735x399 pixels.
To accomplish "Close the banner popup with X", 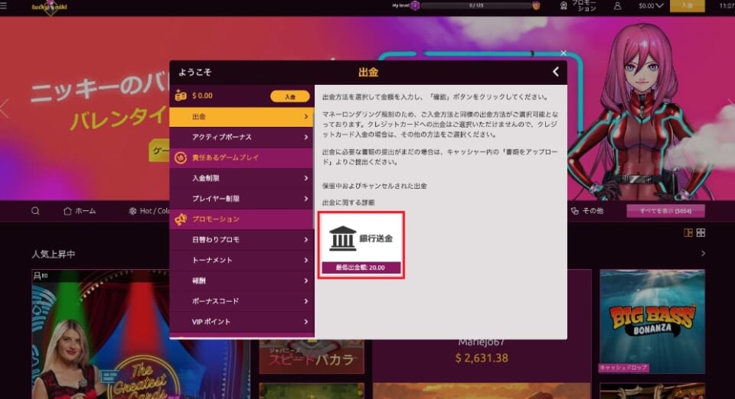I will 563,54.
